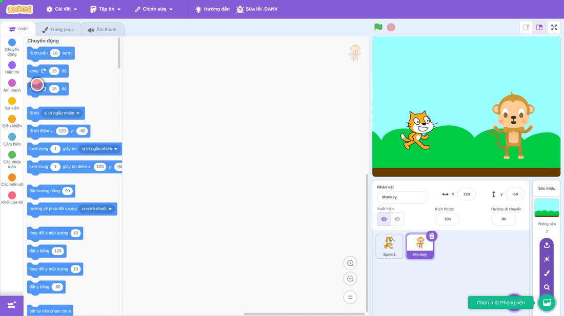
Task: Pick a surprise backdrop with sparkle icon
Action: [x=547, y=259]
